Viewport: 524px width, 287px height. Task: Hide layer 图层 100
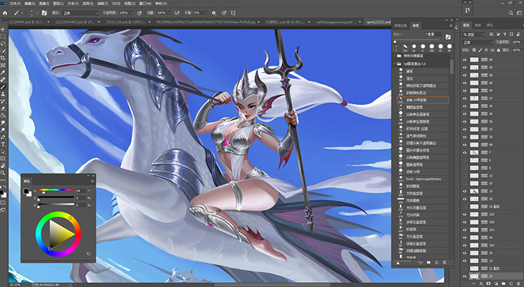[465, 222]
